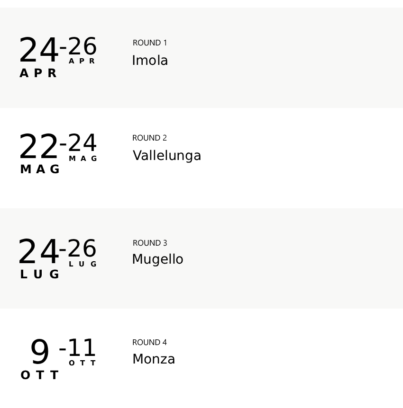The width and height of the screenshot is (403, 408).
Task: Select start date 9 of Monza round
Action: pyautogui.click(x=40, y=352)
